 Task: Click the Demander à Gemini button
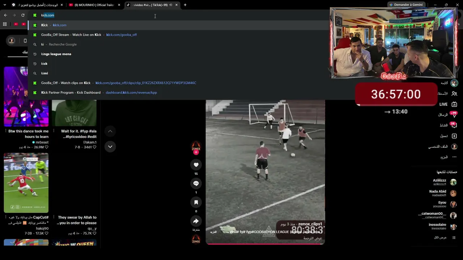[406, 5]
